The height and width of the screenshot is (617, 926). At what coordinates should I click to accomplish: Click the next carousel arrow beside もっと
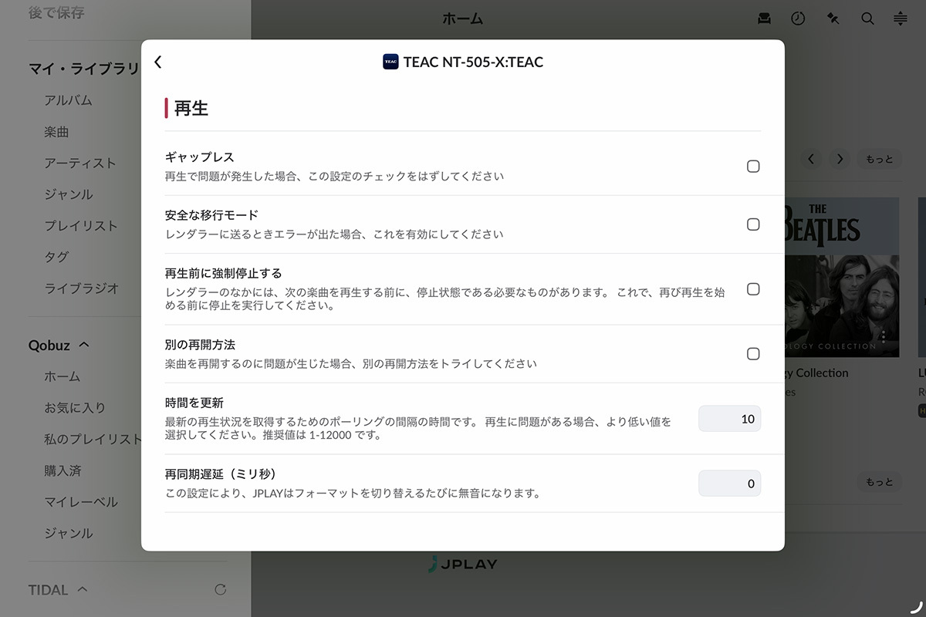pyautogui.click(x=840, y=160)
